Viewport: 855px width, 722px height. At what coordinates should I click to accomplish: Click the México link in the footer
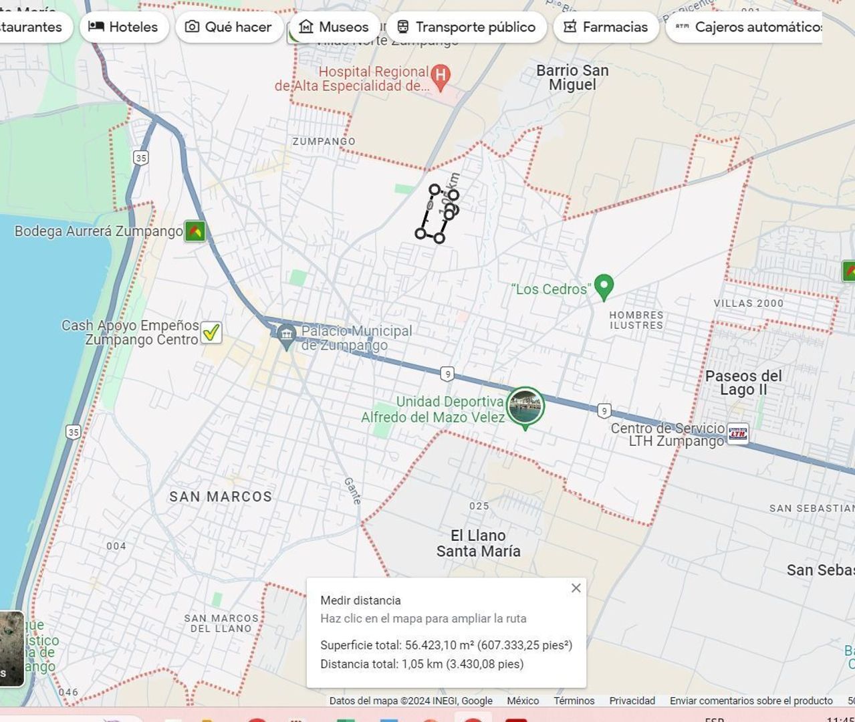click(x=523, y=701)
